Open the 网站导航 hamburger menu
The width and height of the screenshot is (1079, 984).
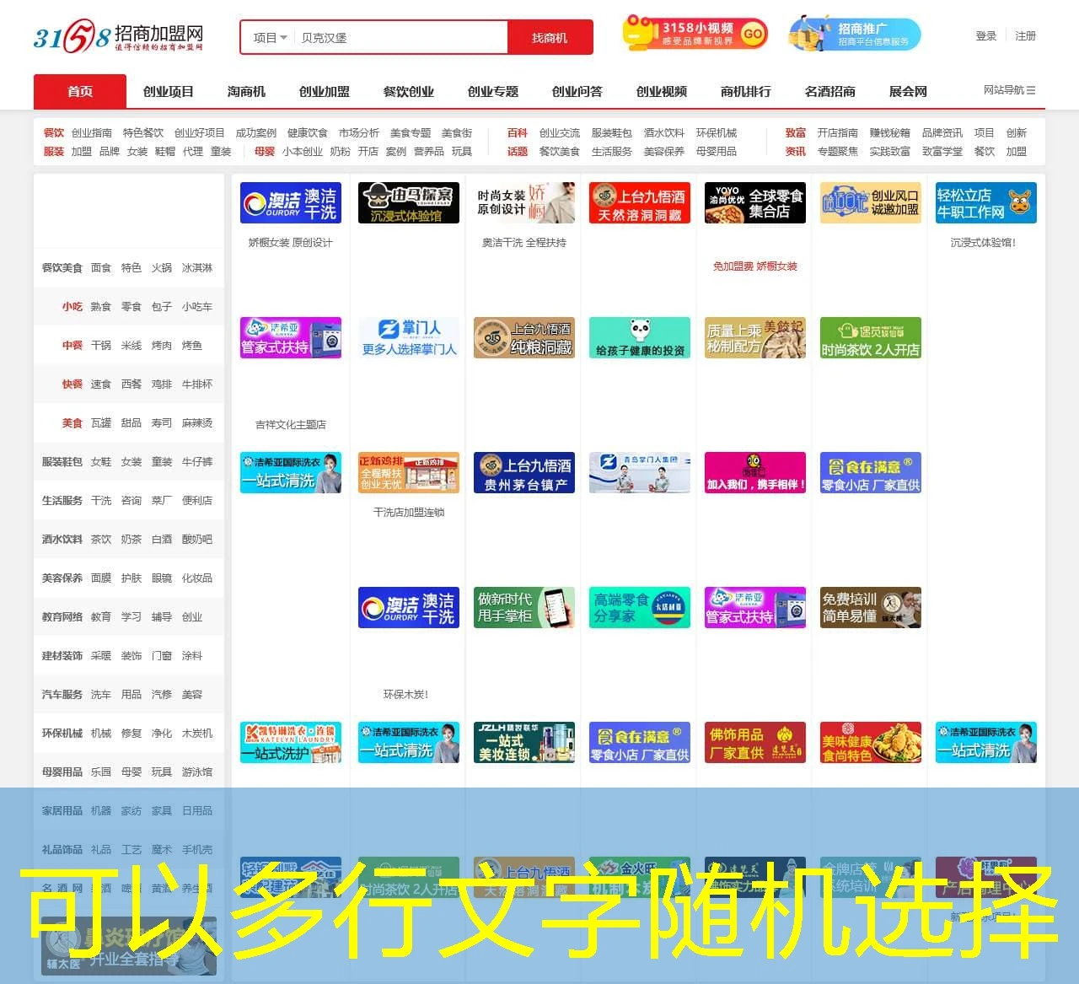pyautogui.click(x=1008, y=90)
